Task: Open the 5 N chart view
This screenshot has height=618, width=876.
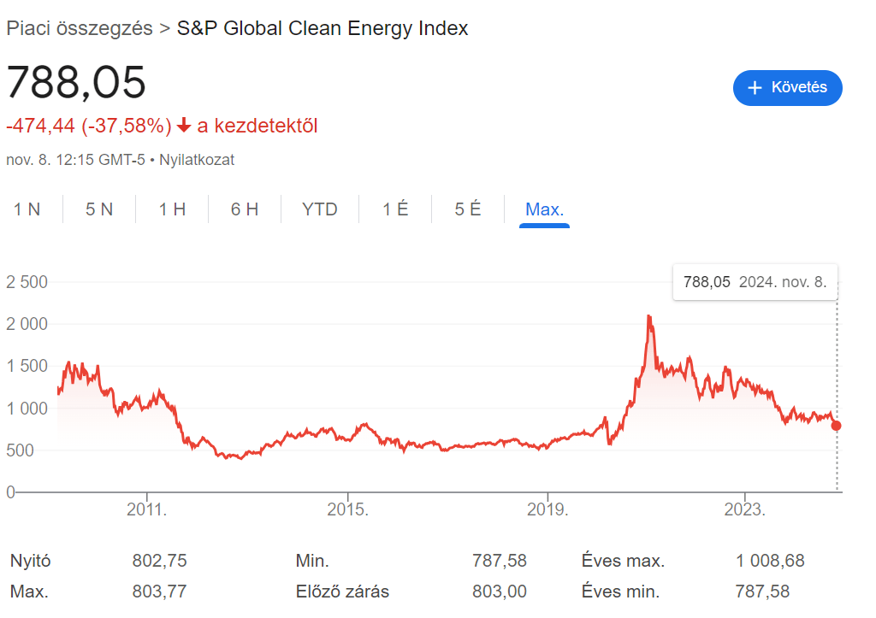Action: click(x=98, y=209)
